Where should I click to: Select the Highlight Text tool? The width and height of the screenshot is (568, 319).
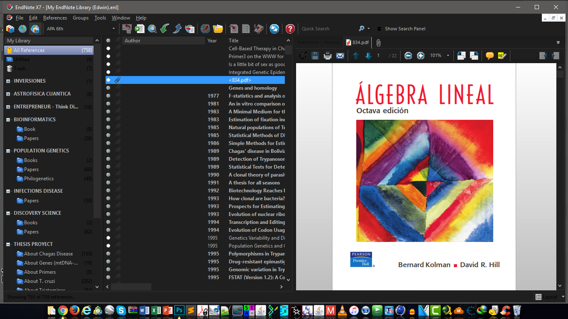502,56
